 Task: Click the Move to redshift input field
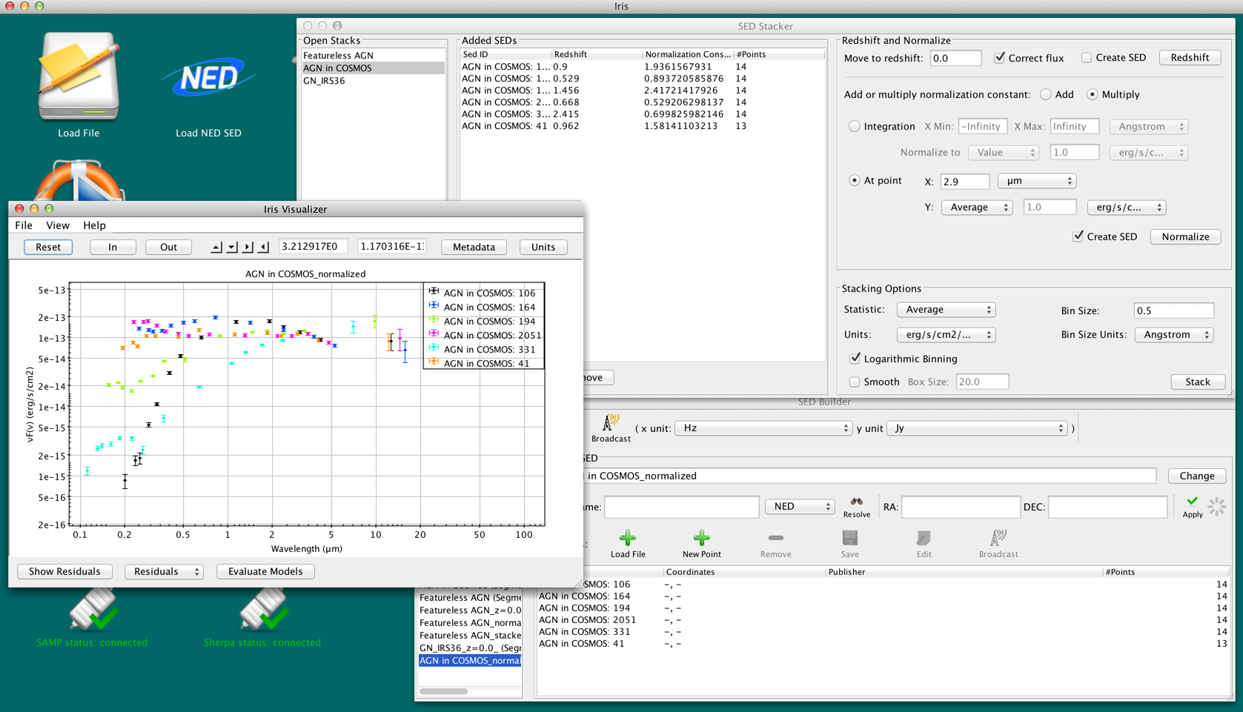click(955, 58)
